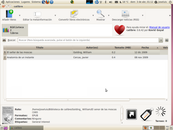Click the power shutdown icon
173x130 pixels.
[170, 2]
